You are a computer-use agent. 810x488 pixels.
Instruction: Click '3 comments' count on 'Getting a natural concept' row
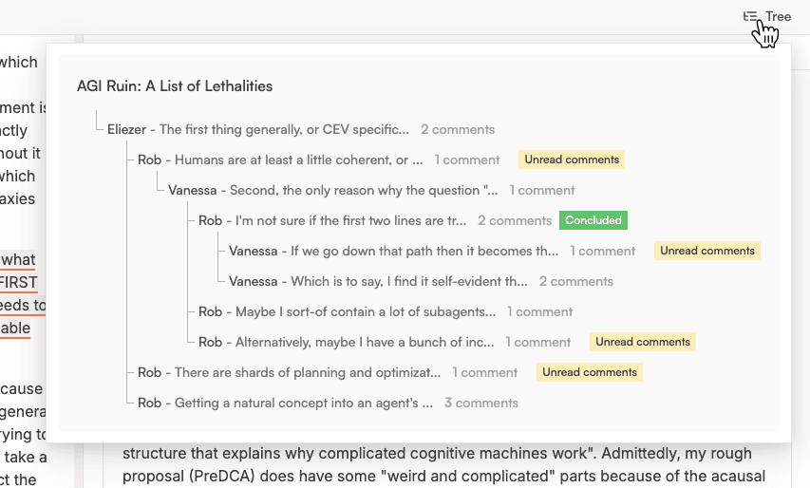click(481, 403)
